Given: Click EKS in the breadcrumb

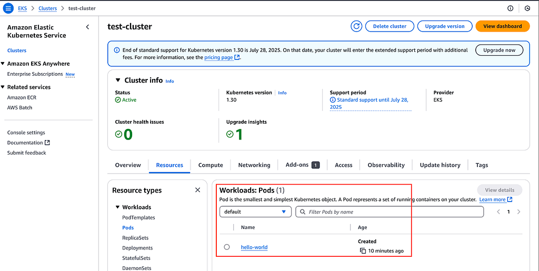Looking at the screenshot, I should [22, 8].
